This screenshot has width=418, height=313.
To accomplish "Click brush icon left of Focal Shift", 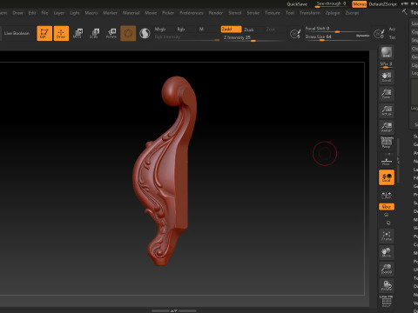I will pos(295,34).
